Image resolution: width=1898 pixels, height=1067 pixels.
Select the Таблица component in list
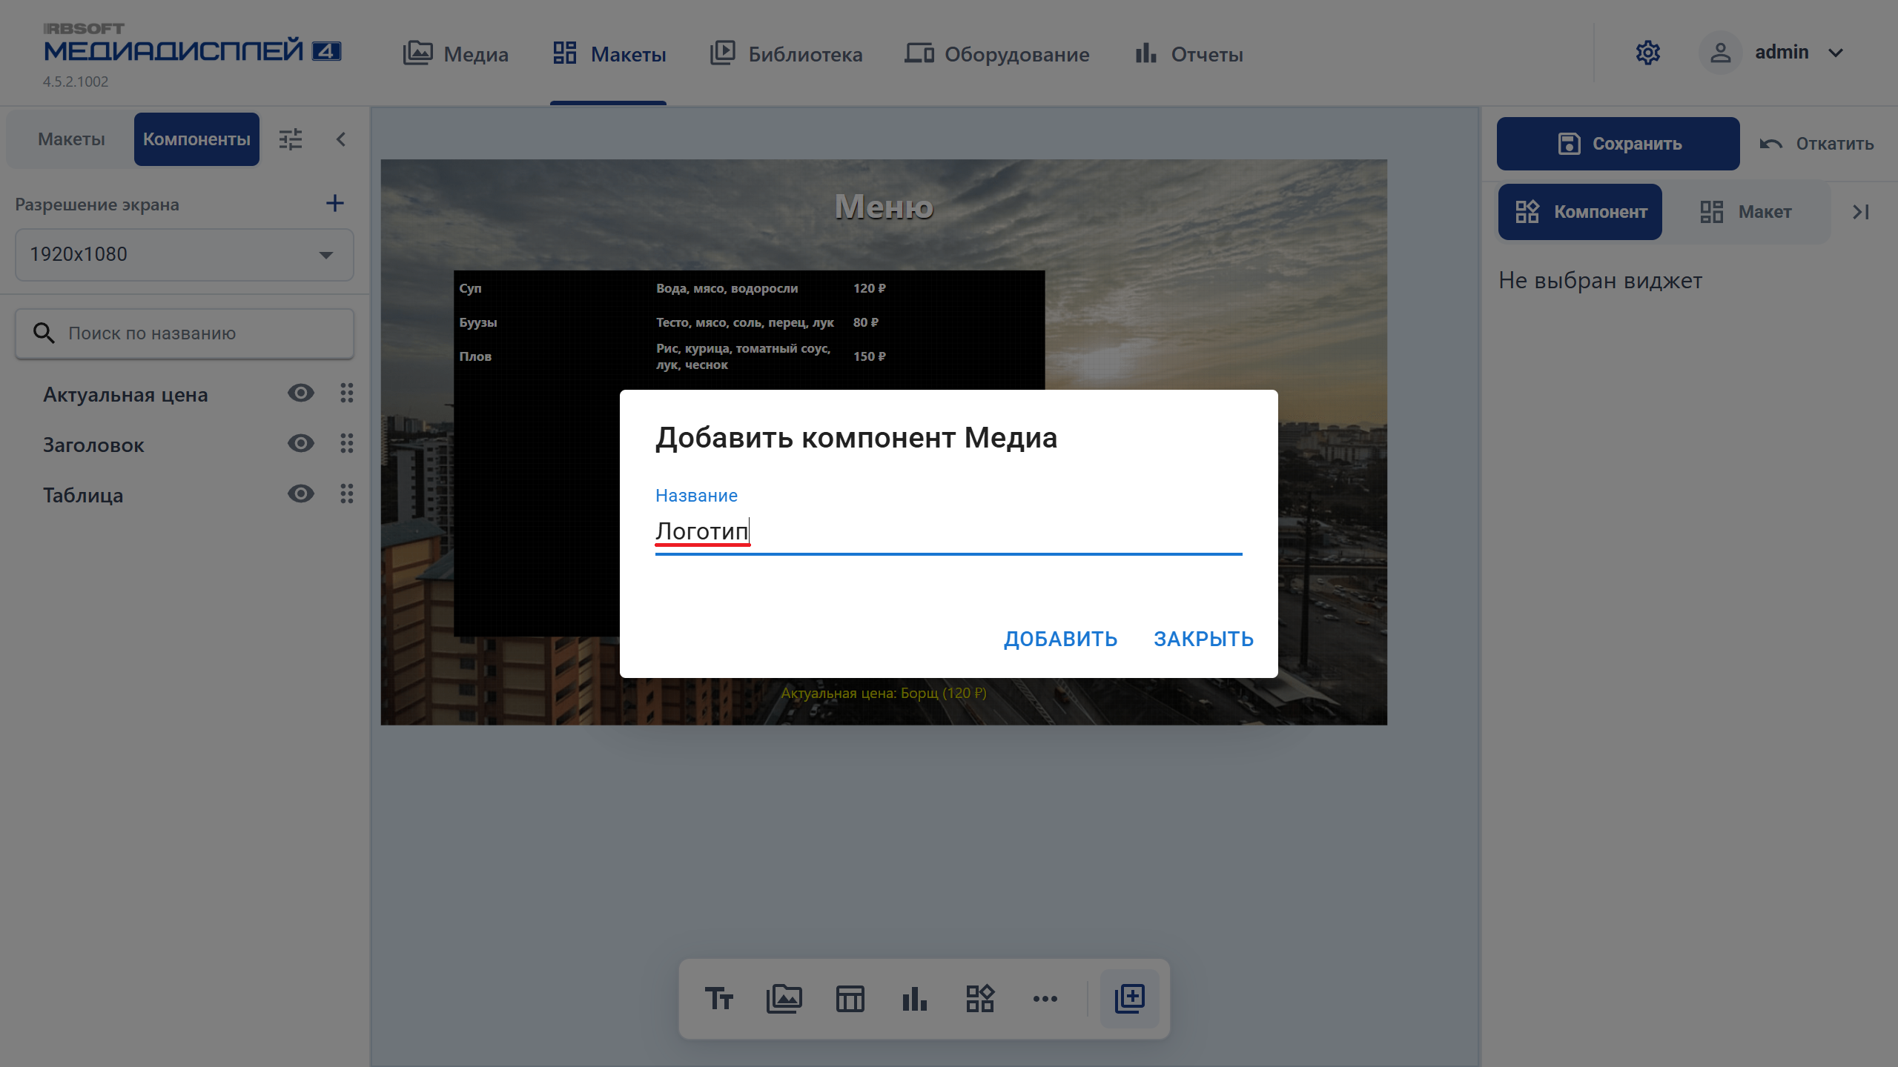[83, 495]
